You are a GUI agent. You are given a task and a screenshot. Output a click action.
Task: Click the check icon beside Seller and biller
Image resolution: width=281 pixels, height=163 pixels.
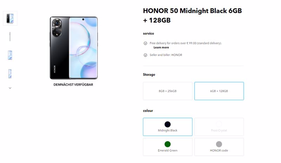[145, 55]
